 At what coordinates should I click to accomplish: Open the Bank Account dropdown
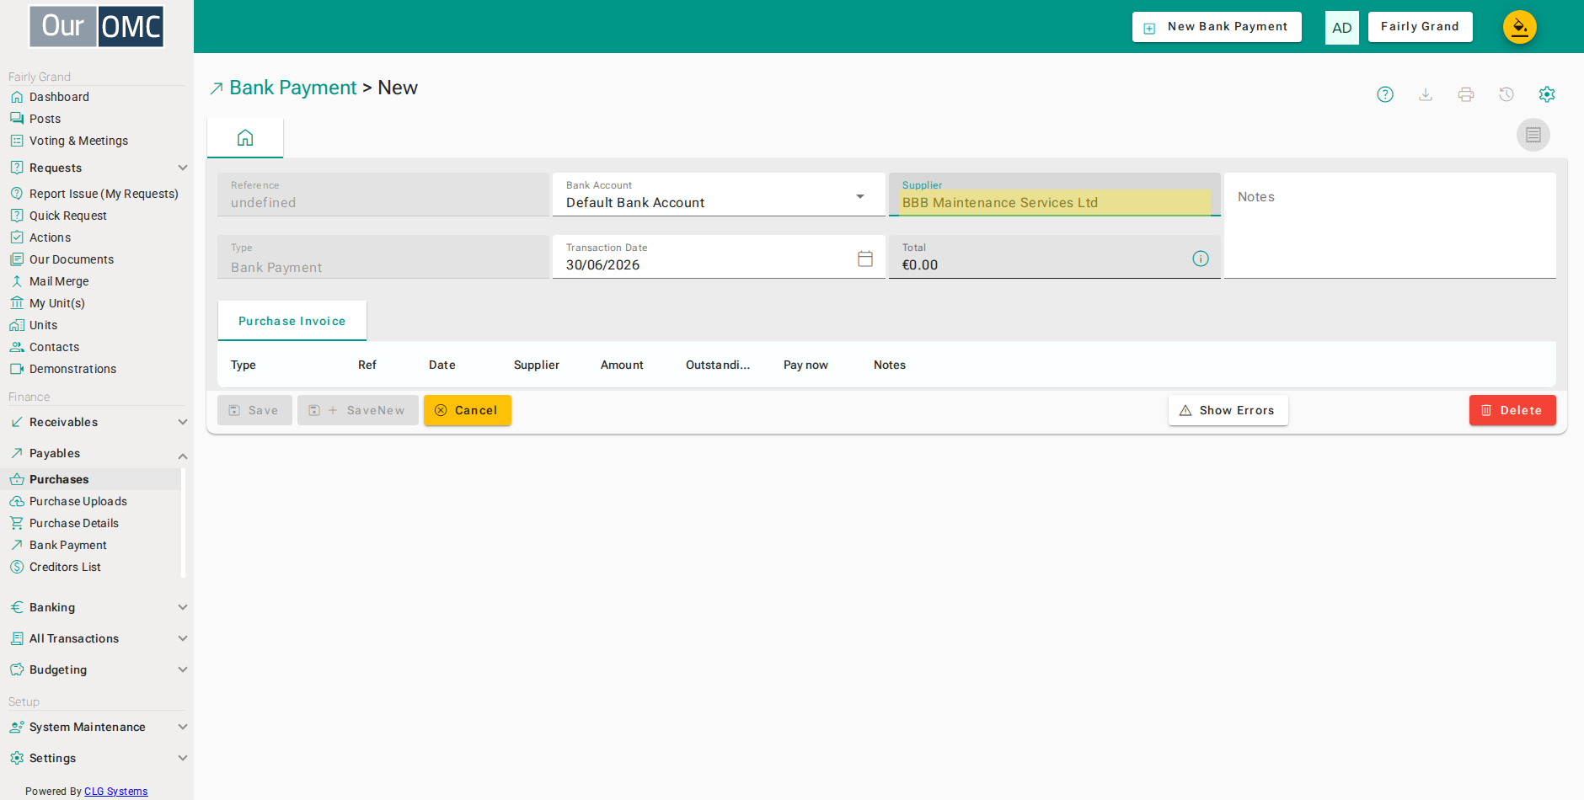(x=719, y=195)
